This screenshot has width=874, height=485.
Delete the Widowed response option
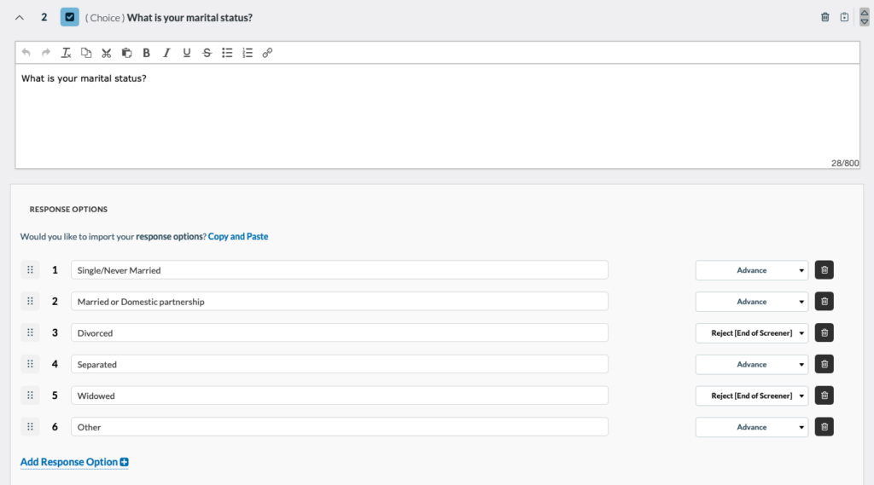pyautogui.click(x=824, y=396)
